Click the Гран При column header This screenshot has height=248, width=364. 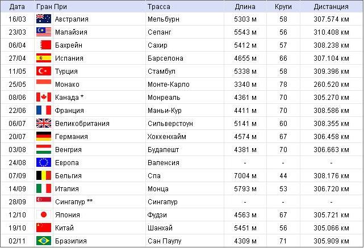pyautogui.click(x=52, y=6)
